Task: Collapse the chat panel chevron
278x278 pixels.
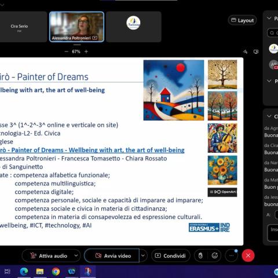Action: click(x=269, y=116)
